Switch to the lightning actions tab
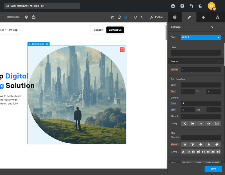Viewport: 225px width, 175px height. point(203,17)
